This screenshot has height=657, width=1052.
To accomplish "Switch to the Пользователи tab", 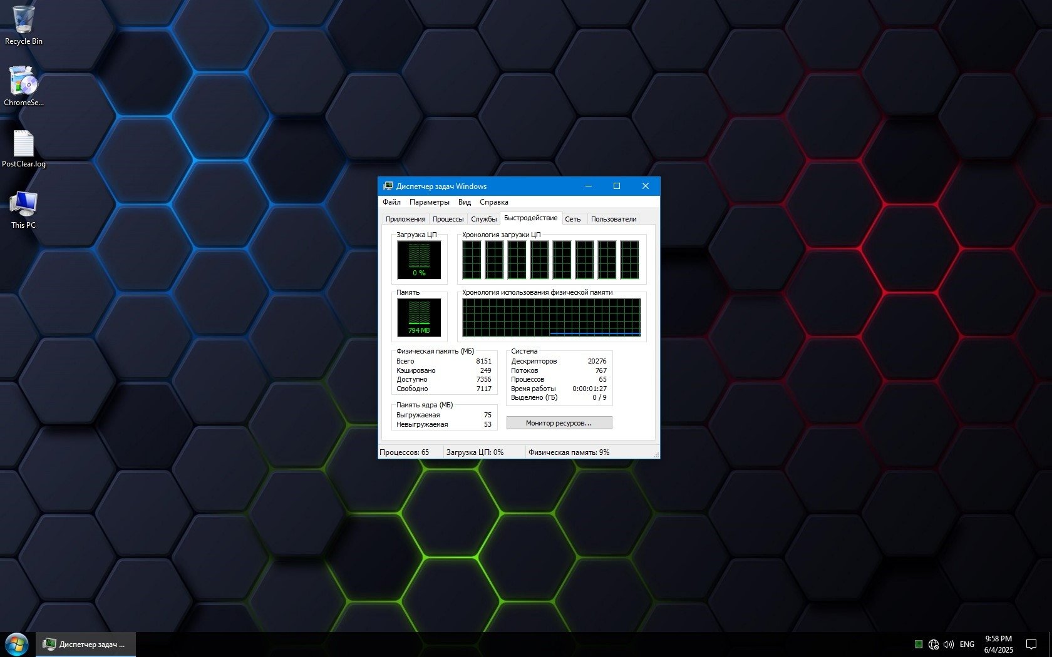I will [x=614, y=219].
